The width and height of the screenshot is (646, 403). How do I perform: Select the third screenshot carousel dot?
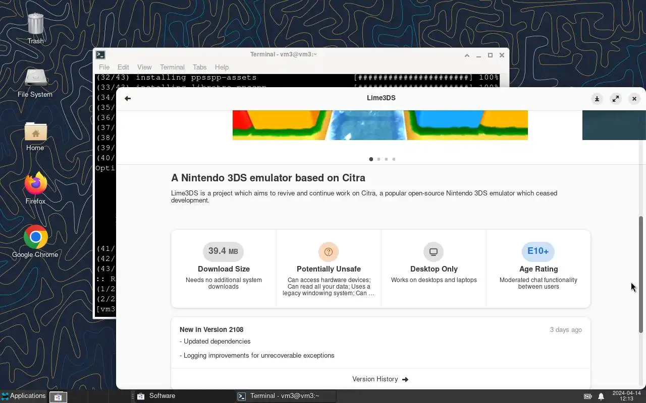tap(386, 159)
